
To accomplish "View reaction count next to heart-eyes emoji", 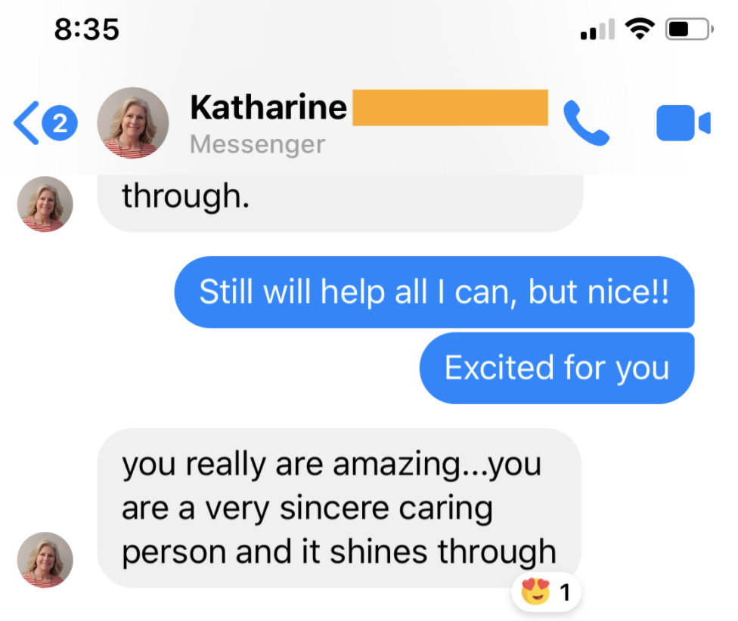I will pos(566,592).
